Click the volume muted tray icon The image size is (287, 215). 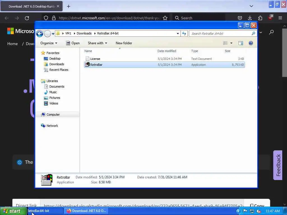(259, 211)
